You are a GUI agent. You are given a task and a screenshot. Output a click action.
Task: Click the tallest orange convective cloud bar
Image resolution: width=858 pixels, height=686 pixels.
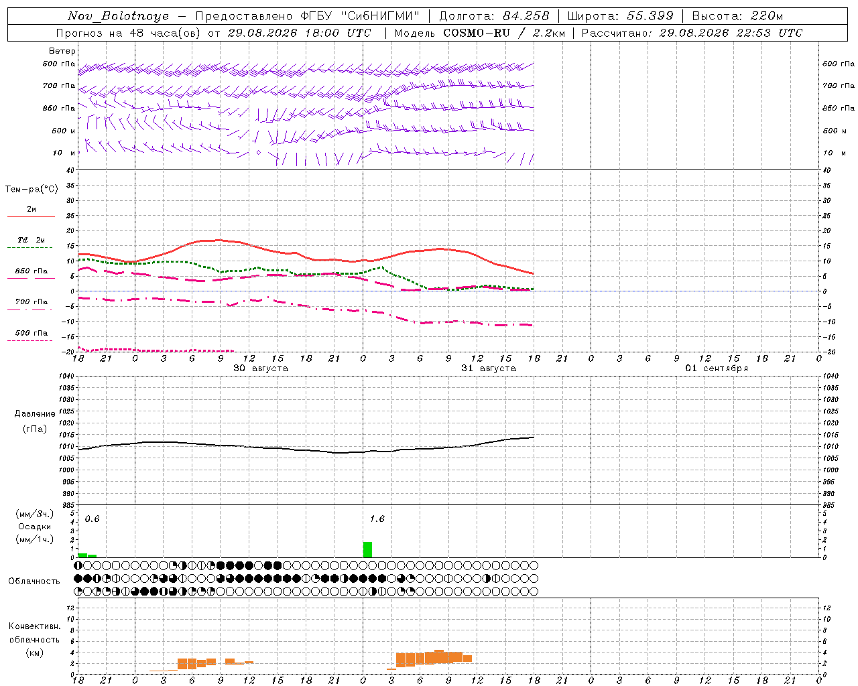coord(439,656)
